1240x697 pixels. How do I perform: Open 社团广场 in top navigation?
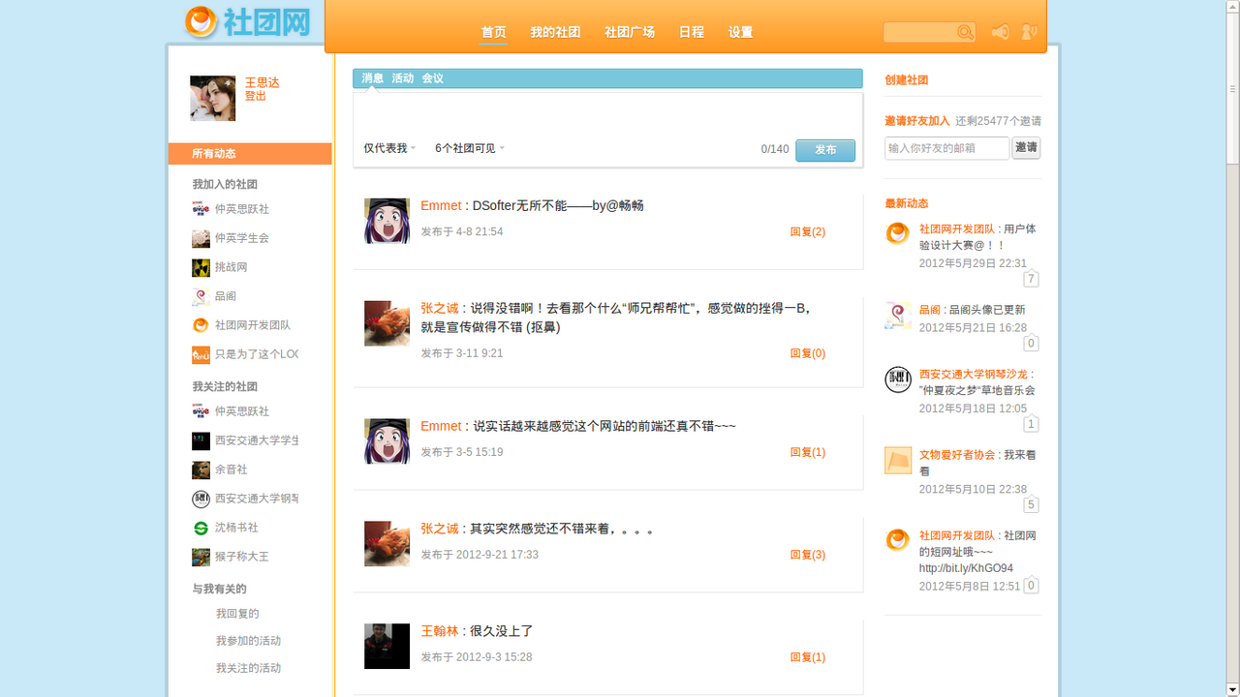pyautogui.click(x=630, y=32)
